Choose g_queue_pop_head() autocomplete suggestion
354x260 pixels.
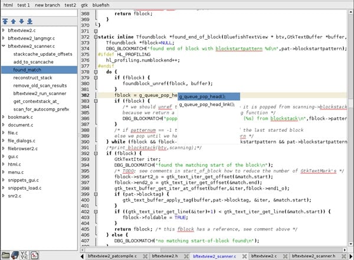tap(209, 96)
